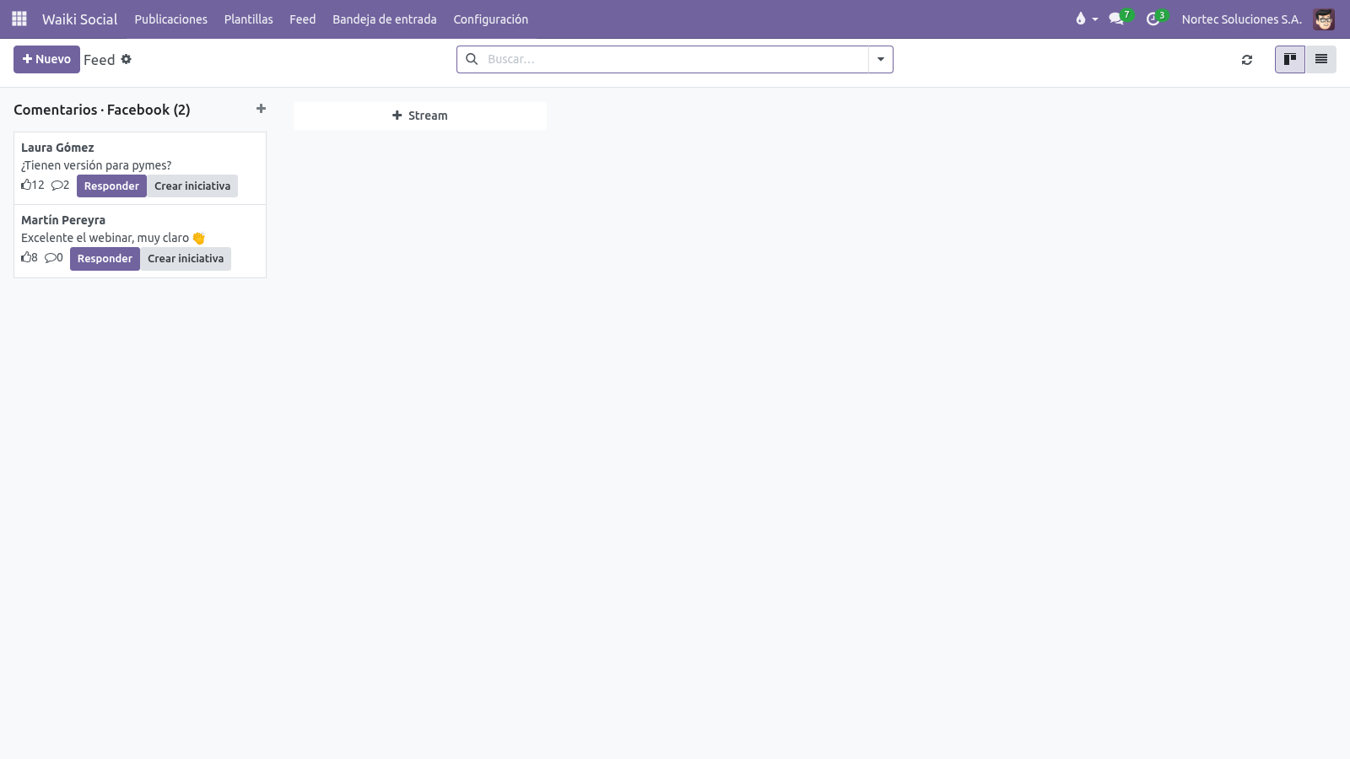Open the Nortec Soluciones S.A. company switcher
This screenshot has height=759, width=1350.
[1241, 19]
